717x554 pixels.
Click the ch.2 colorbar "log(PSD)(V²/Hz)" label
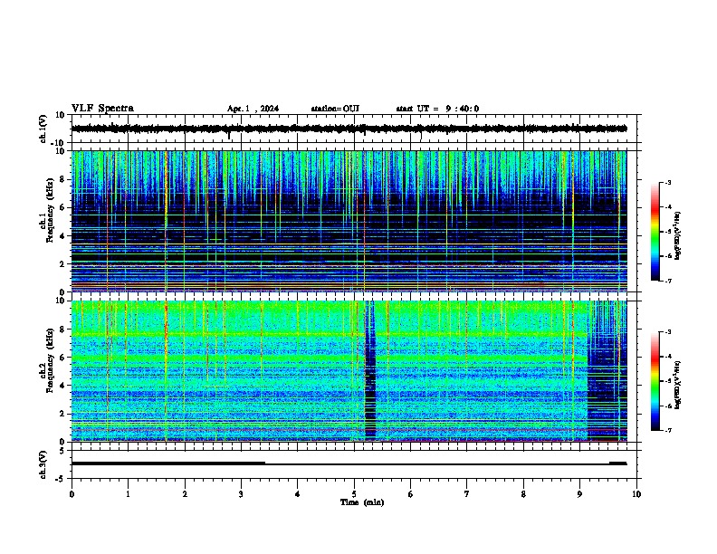677,385
